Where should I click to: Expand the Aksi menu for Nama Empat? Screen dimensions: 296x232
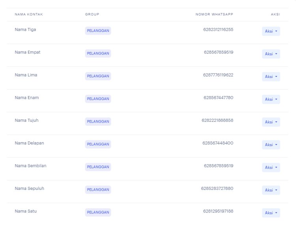pyautogui.click(x=271, y=54)
